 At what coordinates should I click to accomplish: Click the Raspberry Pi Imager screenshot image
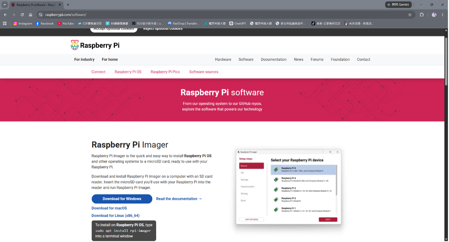[x=289, y=187]
